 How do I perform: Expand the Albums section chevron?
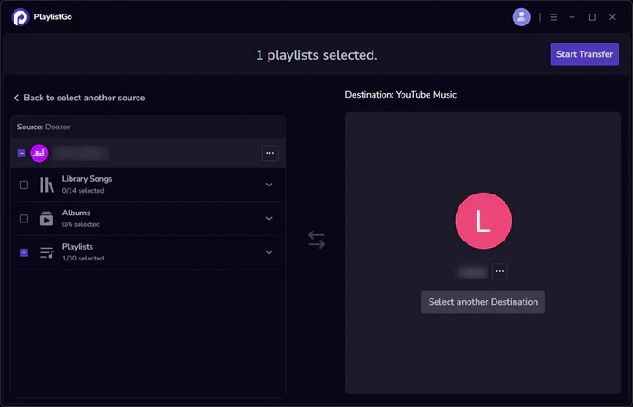coord(269,219)
